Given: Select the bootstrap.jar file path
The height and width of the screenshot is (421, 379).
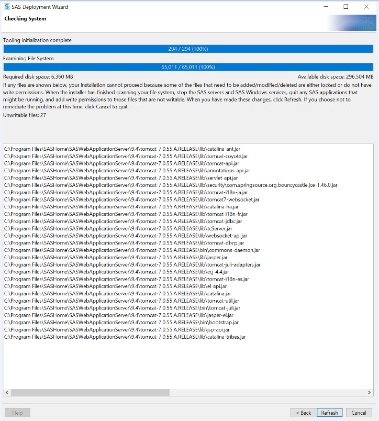Looking at the screenshot, I should (x=121, y=323).
